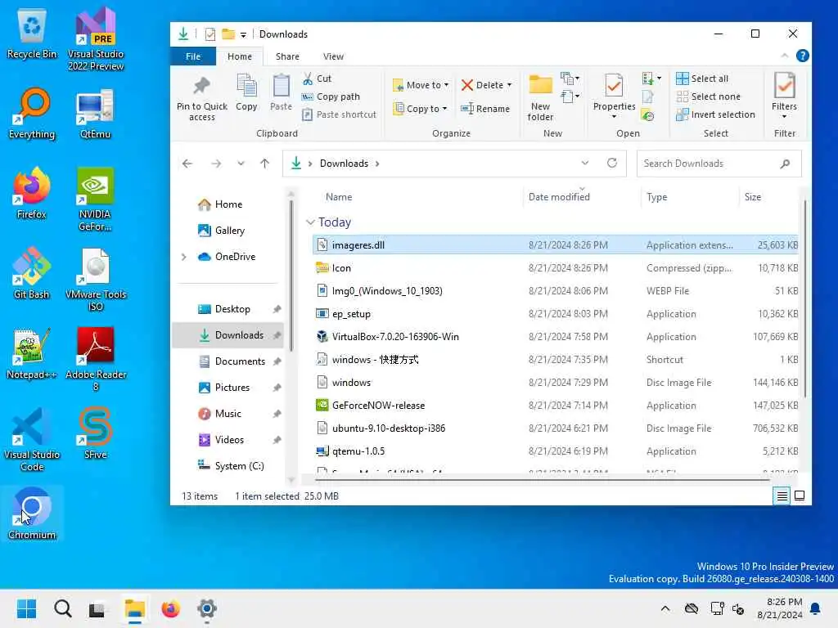Create a New folder from ribbon

(540, 98)
